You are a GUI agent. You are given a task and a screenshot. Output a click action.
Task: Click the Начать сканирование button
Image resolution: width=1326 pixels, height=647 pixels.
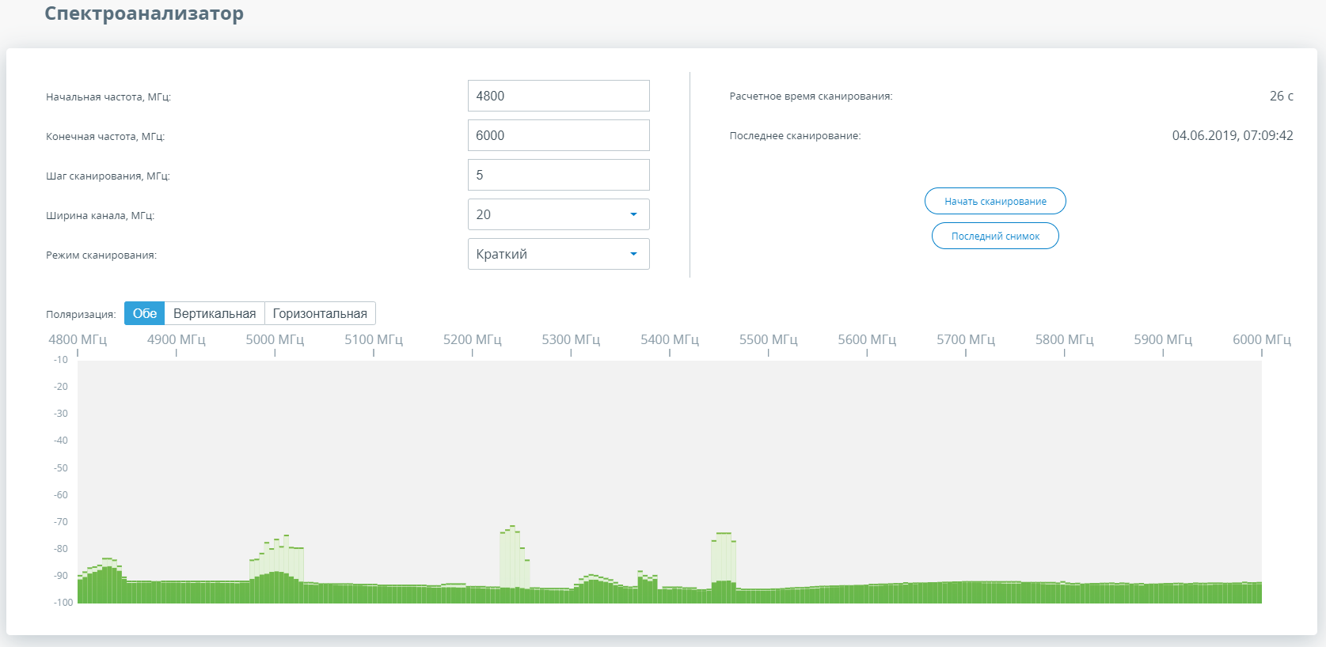click(995, 201)
